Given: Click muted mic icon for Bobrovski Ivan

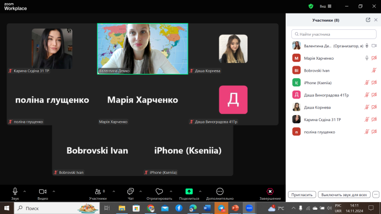Looking at the screenshot, I should (x=374, y=70).
